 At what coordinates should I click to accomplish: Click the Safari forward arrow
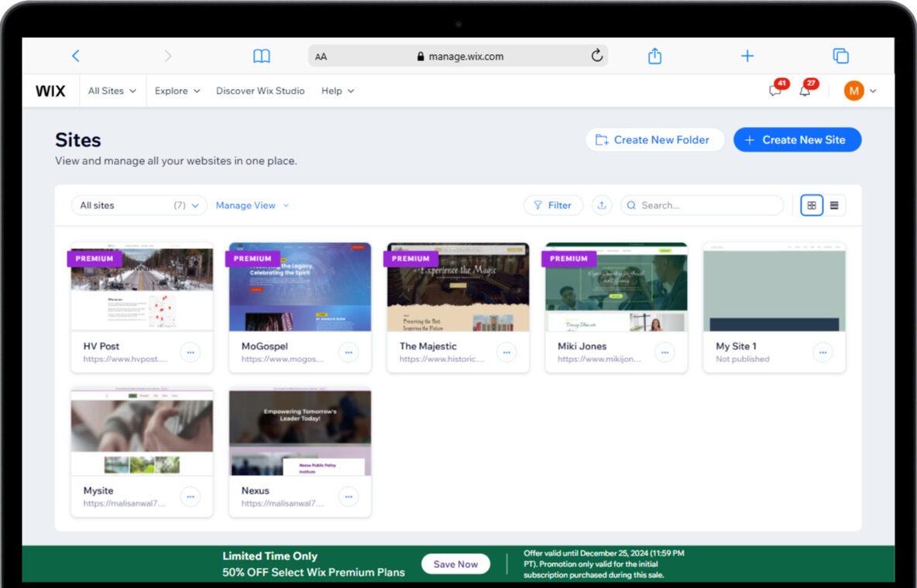[x=168, y=56]
